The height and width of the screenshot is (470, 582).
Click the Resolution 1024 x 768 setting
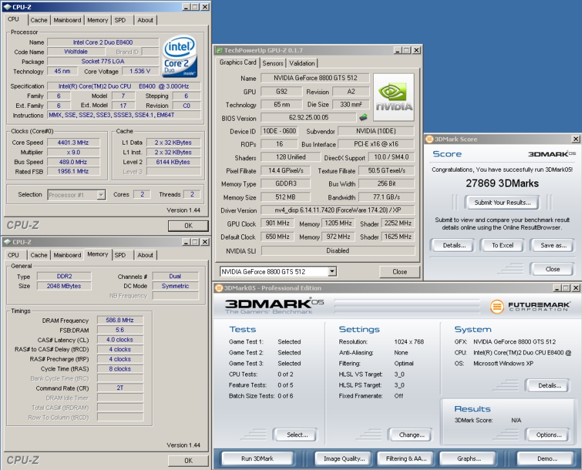[409, 342]
